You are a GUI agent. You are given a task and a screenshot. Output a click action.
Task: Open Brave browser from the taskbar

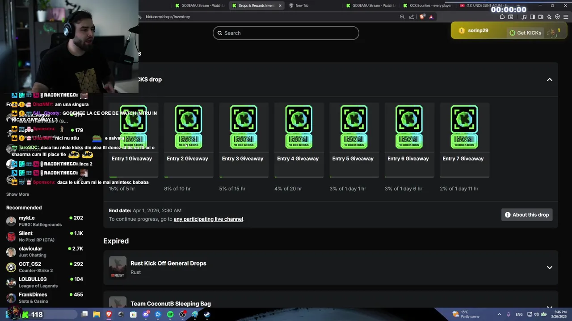[x=109, y=314]
